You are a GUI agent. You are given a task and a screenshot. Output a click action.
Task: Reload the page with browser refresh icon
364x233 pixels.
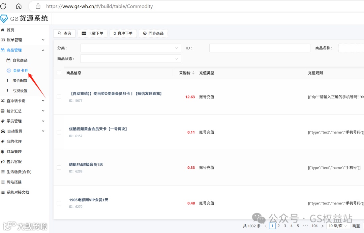coord(3,6)
